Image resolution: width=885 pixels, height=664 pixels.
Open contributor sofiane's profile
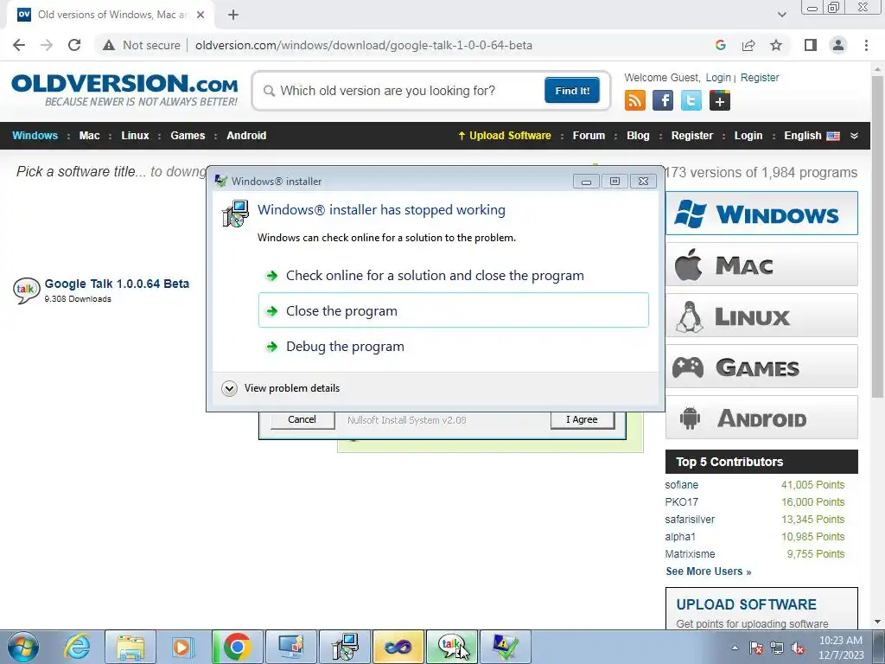(681, 485)
